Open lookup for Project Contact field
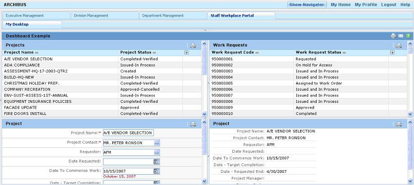This screenshot has height=185, width=414. tap(156, 143)
